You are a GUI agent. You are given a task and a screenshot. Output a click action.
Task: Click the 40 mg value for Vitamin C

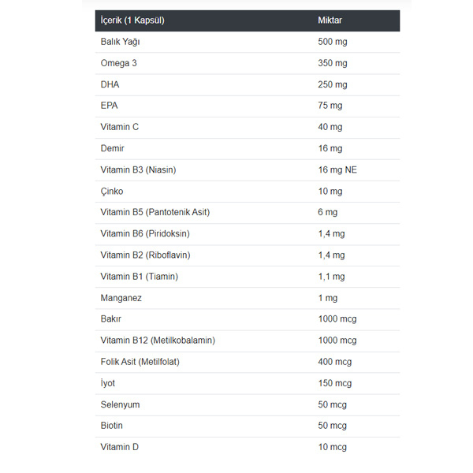click(x=330, y=127)
